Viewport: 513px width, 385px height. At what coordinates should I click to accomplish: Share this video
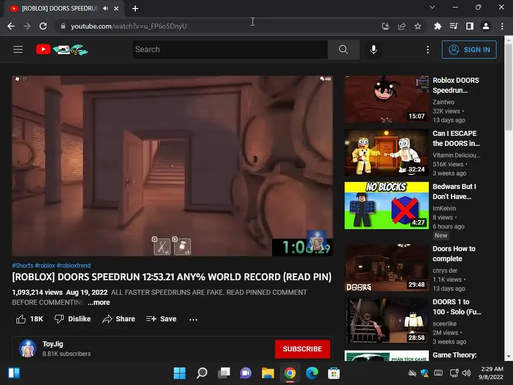[x=118, y=319]
